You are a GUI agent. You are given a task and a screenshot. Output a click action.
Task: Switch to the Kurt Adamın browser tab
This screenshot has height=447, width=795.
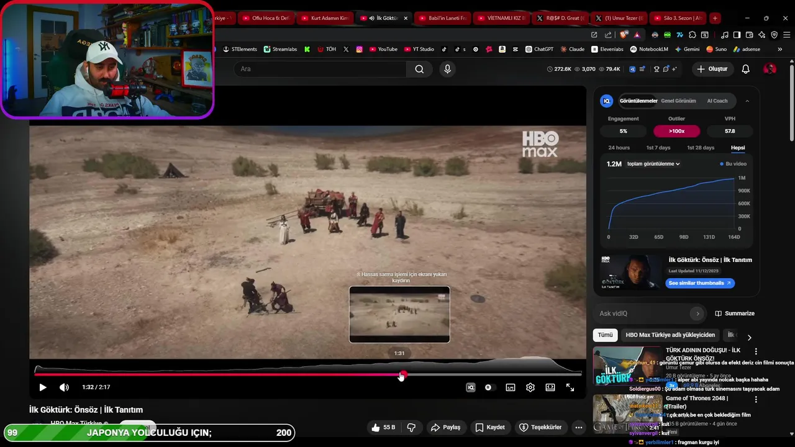(x=325, y=18)
